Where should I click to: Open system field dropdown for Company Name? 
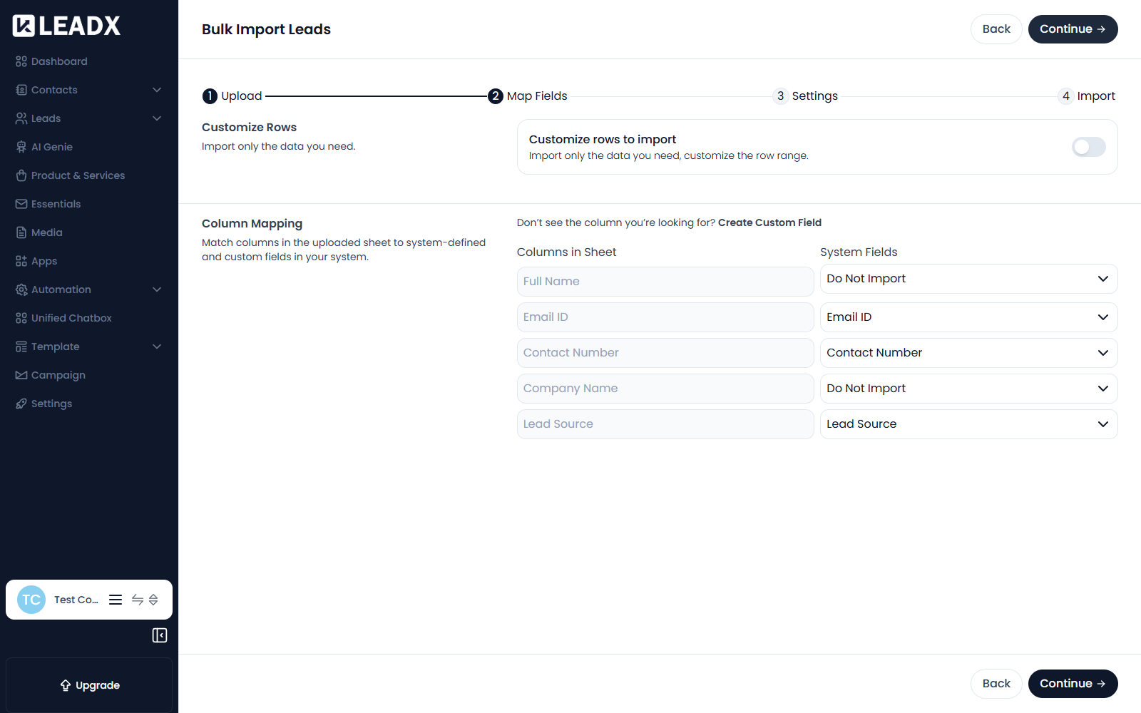click(x=968, y=389)
